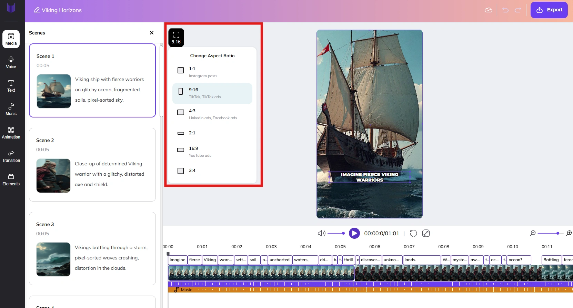Screen dimensions: 573x308
Task: Select the 3:4 aspect ratio
Action: coord(212,171)
